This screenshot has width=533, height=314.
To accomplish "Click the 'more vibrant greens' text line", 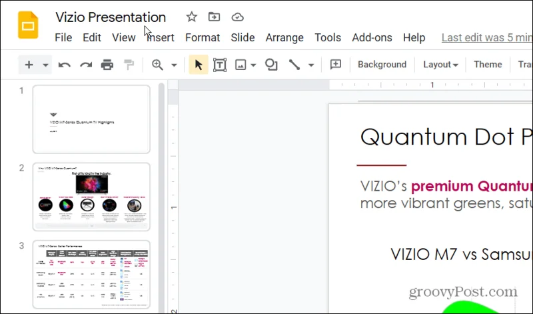I will [446, 203].
